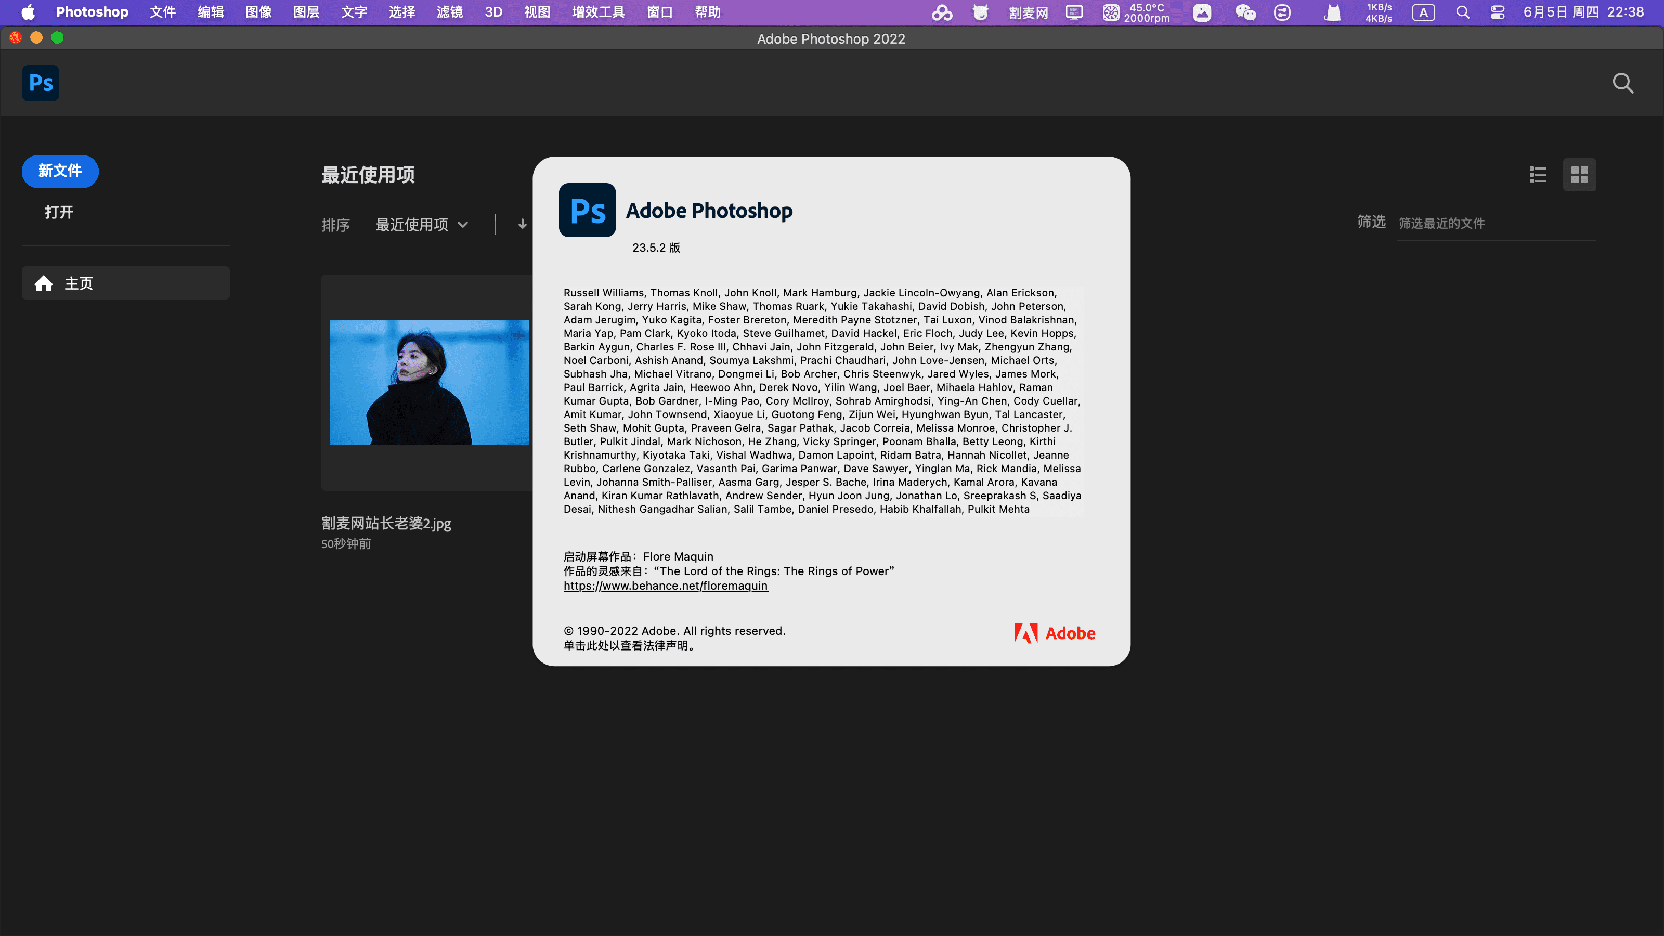1664x936 pixels.
Task: Click the home icon beside 主页
Action: coord(43,283)
